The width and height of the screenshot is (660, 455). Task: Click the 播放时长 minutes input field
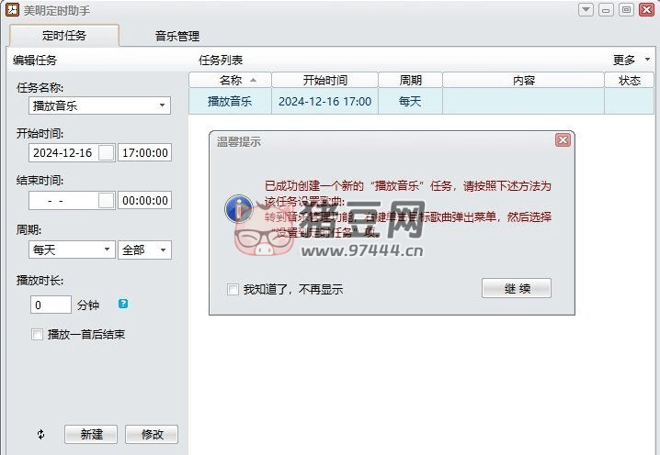click(x=51, y=305)
